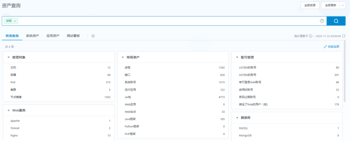Open the 系统账号 row in 常用资产
Image resolution: width=350 pixels, height=141 pixels.
click(x=173, y=82)
